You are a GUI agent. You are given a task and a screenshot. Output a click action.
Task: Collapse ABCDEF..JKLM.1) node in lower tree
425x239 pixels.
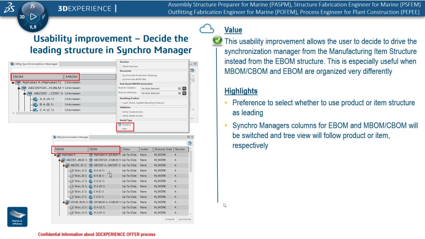[60, 160]
